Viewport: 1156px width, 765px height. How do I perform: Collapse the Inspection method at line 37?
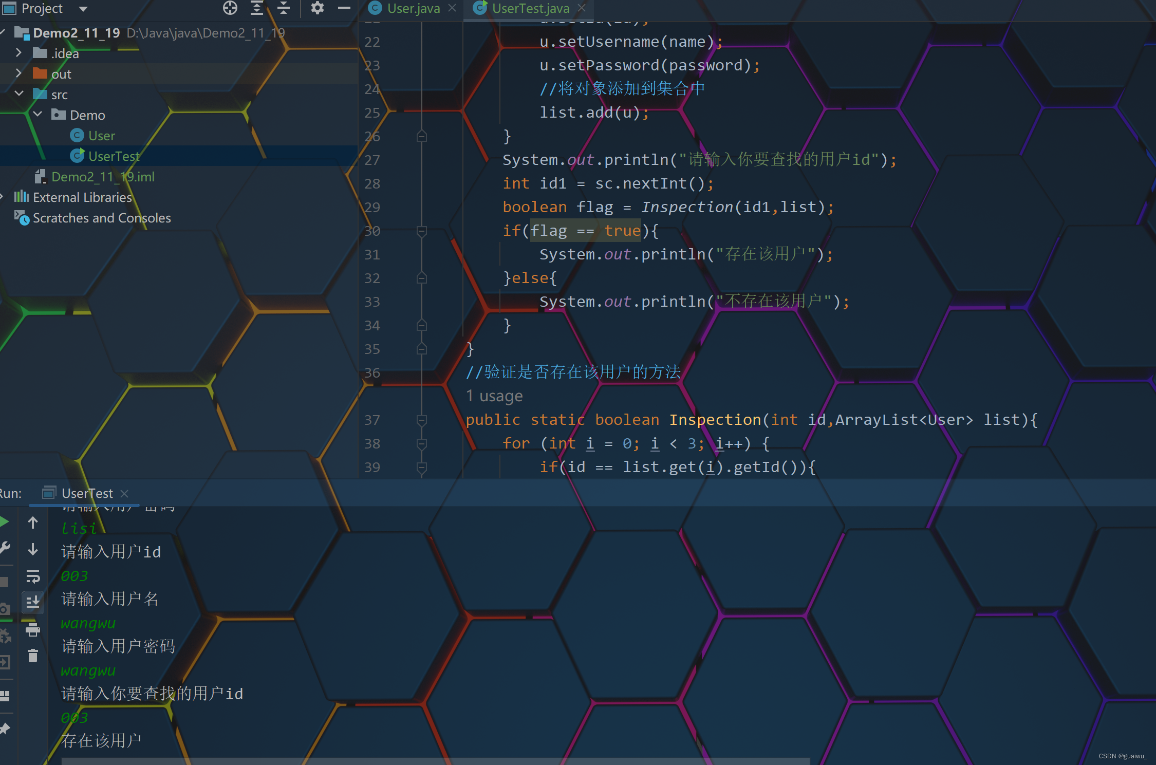coord(422,420)
